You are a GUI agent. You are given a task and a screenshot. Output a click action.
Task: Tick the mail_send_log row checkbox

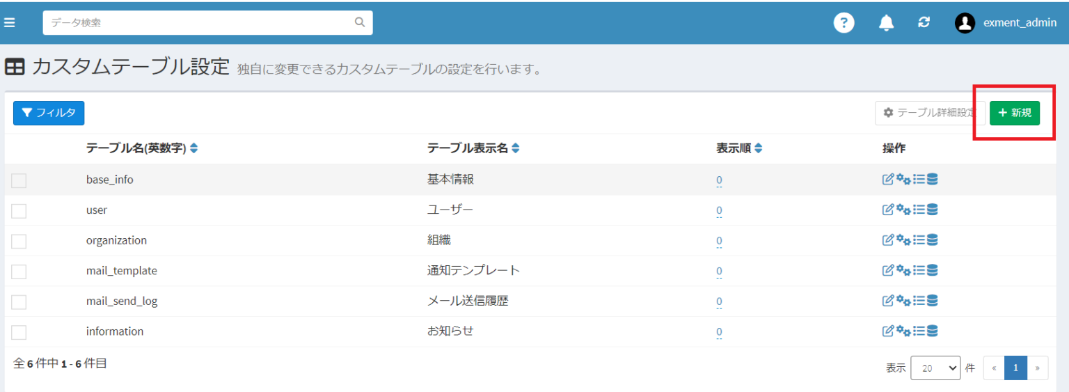point(19,301)
